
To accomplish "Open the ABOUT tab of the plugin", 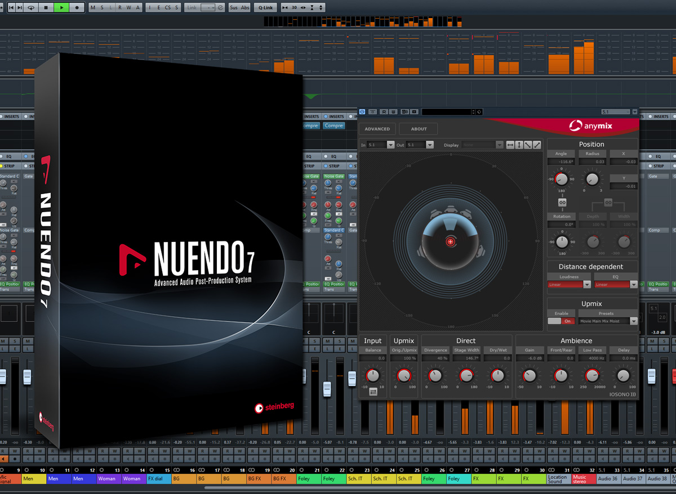I will click(x=418, y=129).
